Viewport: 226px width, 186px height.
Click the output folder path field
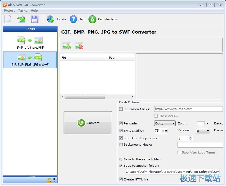(x=172, y=172)
